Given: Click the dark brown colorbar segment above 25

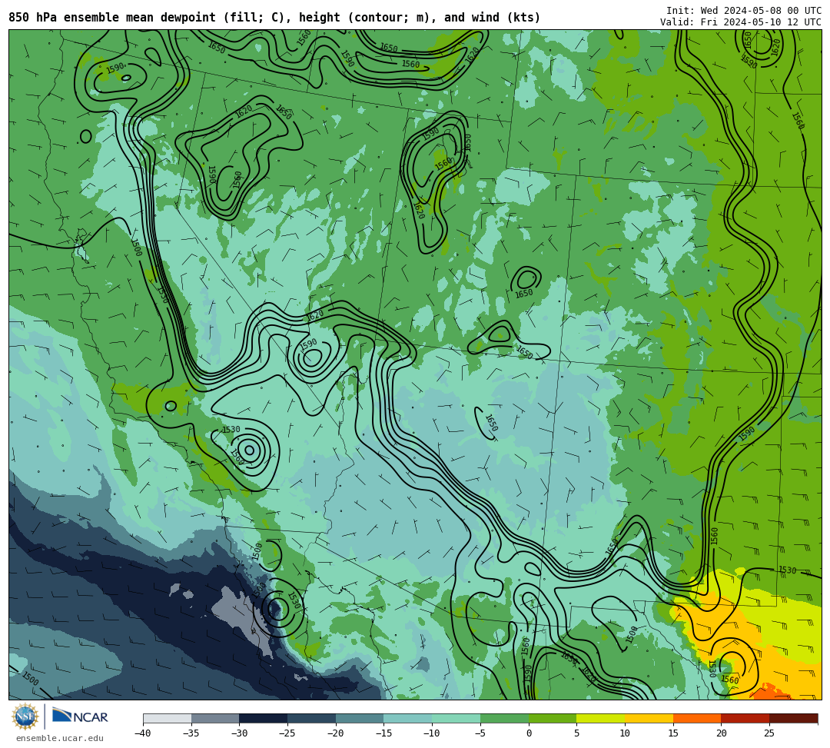Looking at the screenshot, I should click(x=793, y=718).
